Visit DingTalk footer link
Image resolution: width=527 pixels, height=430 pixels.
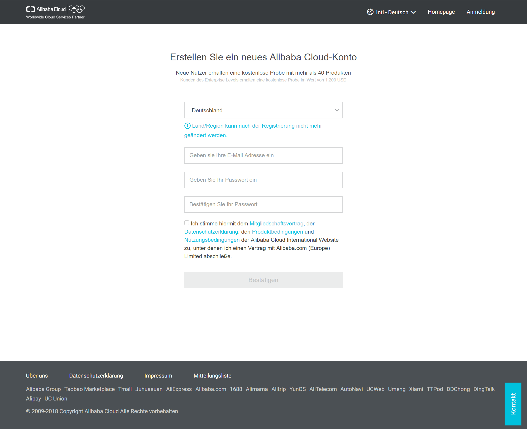(x=484, y=389)
